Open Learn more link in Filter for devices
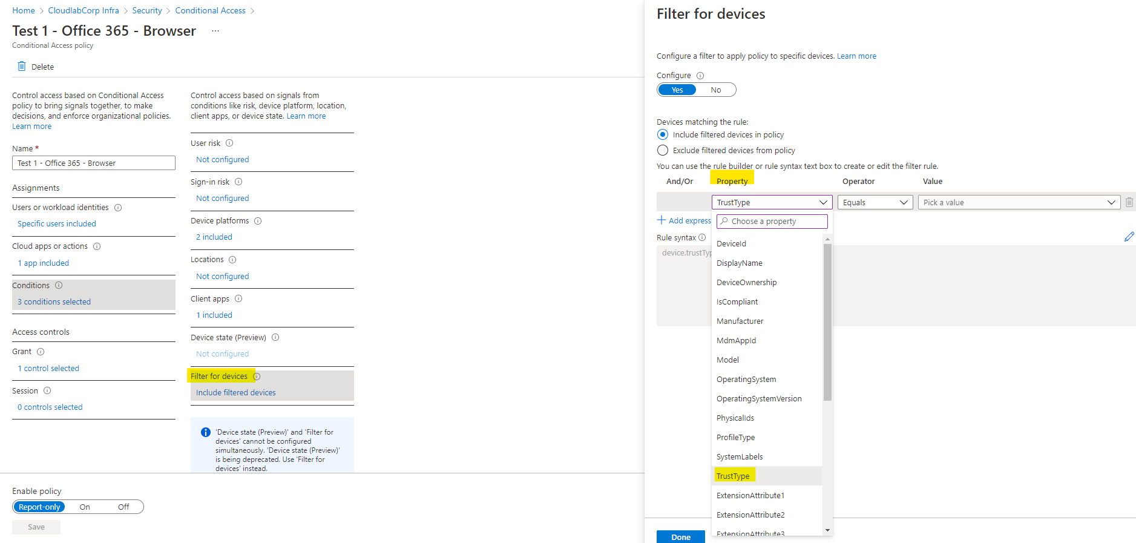The height and width of the screenshot is (543, 1136). [856, 56]
